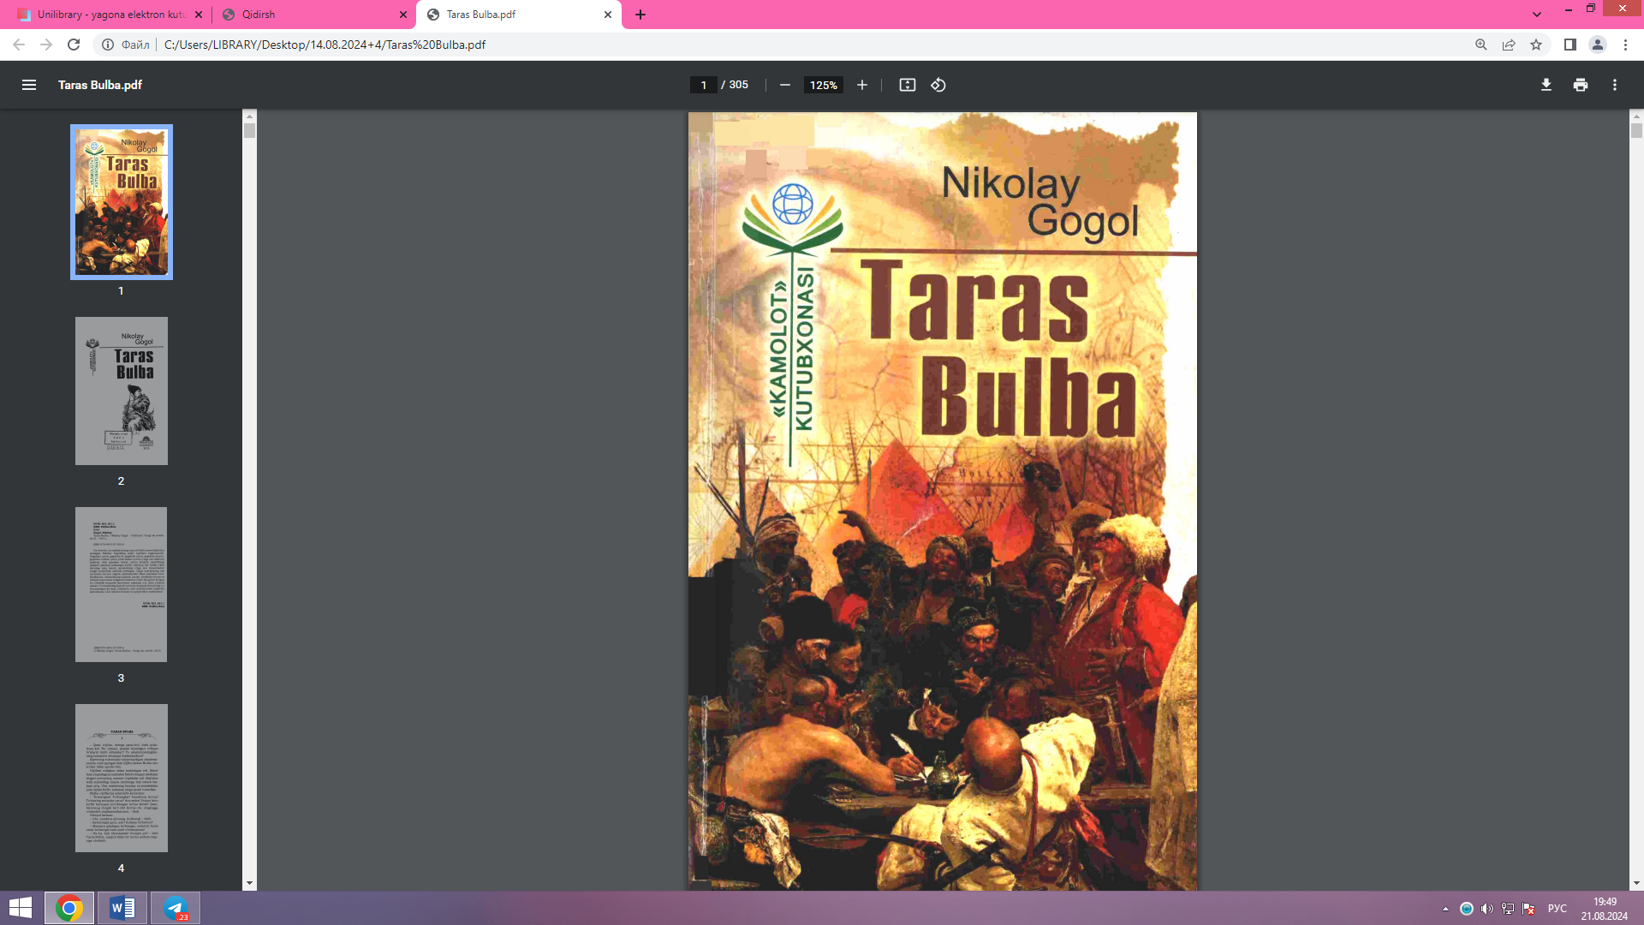Toggle the PDF sidebar menu icon
The image size is (1644, 925).
click(x=29, y=85)
